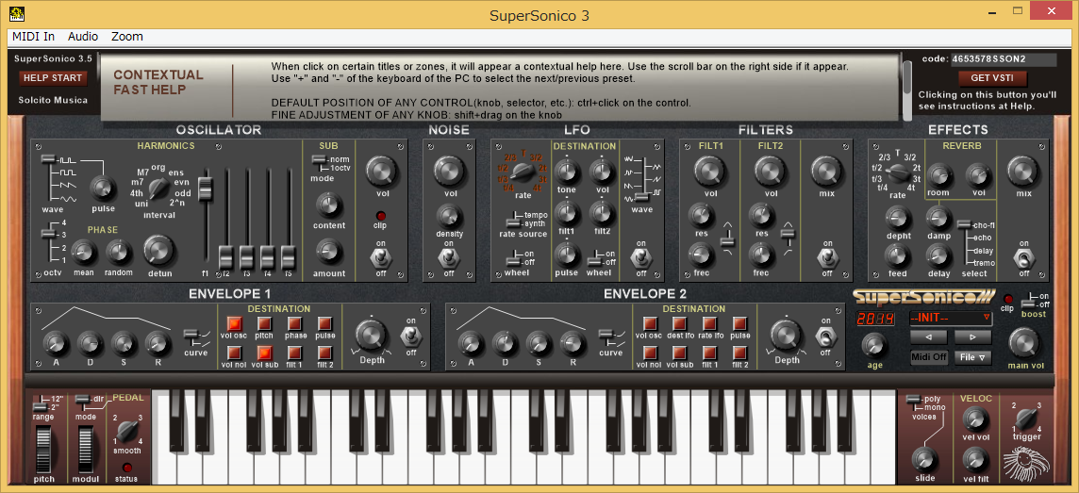This screenshot has height=493, width=1079.
Task: Adjust the oscillator detune knob
Action: (x=158, y=251)
